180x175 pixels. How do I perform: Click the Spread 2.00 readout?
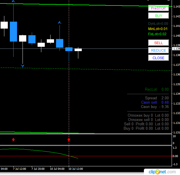click(x=157, y=98)
